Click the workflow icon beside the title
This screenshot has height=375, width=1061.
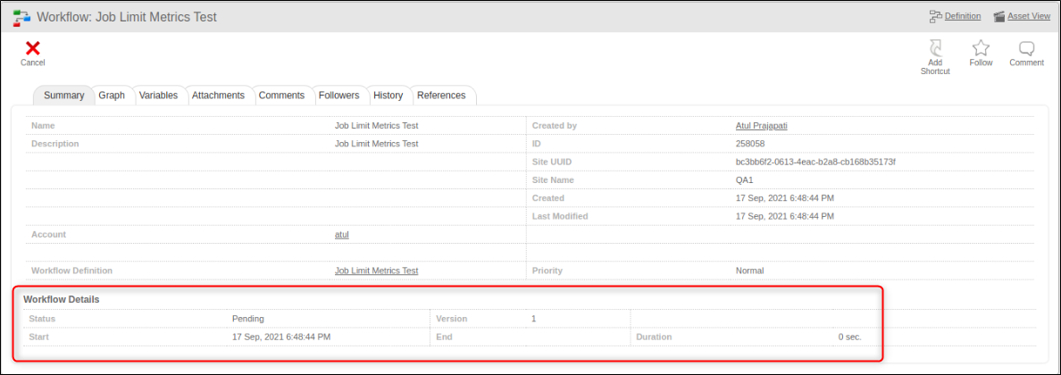click(x=21, y=17)
